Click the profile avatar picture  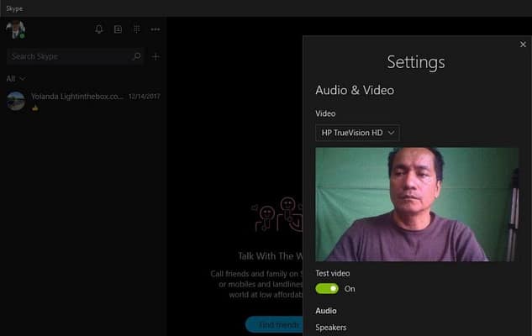pyautogui.click(x=16, y=29)
